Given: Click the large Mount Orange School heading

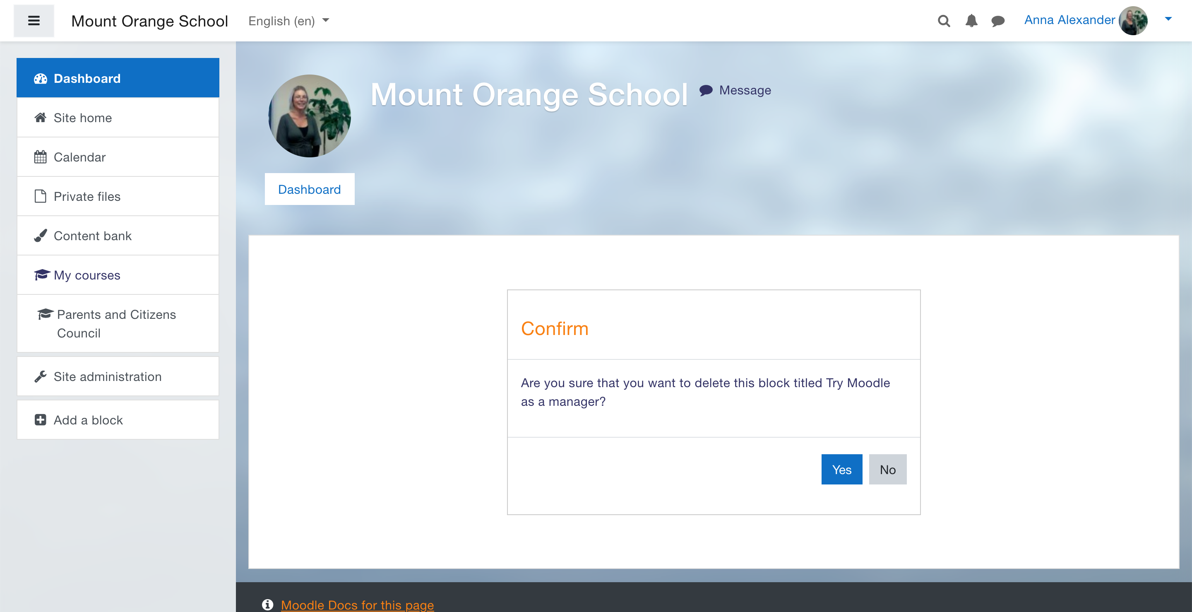Looking at the screenshot, I should pyautogui.click(x=529, y=94).
